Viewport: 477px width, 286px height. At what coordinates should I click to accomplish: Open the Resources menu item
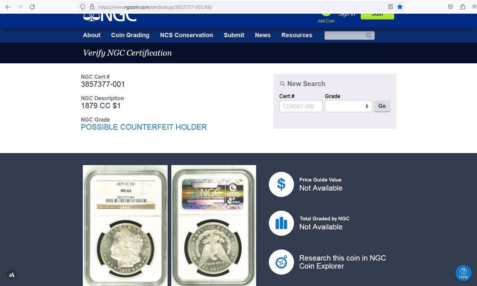pos(297,35)
